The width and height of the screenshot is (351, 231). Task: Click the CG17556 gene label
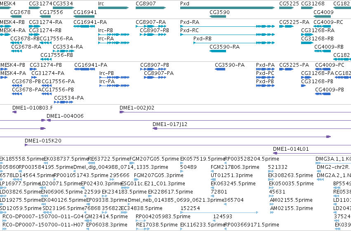(51, 12)
